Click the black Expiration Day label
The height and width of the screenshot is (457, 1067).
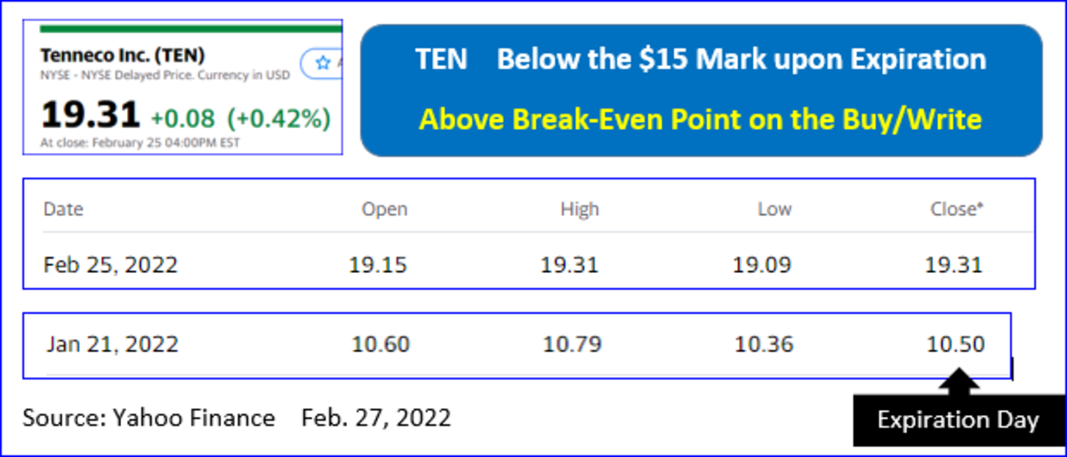point(958,421)
